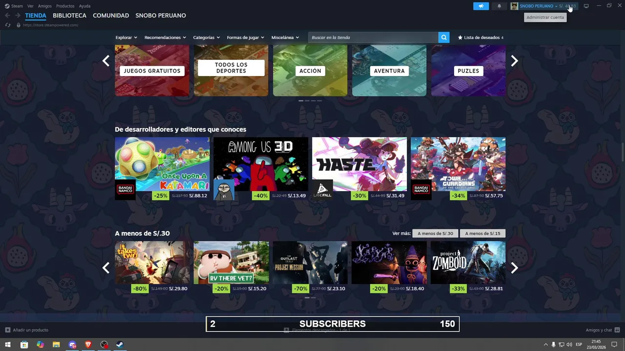Open the Windows Start menu

[8, 345]
